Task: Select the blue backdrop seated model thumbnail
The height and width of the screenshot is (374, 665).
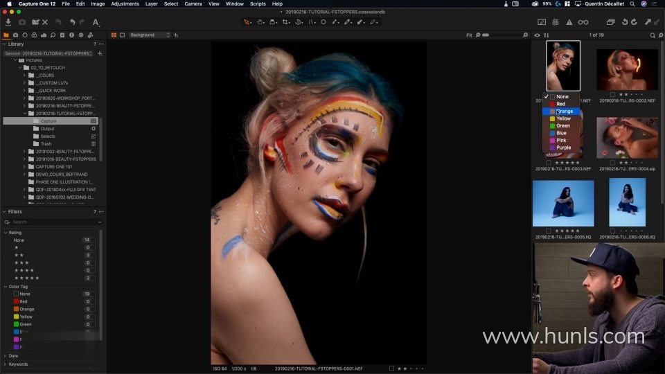Action: tap(562, 203)
